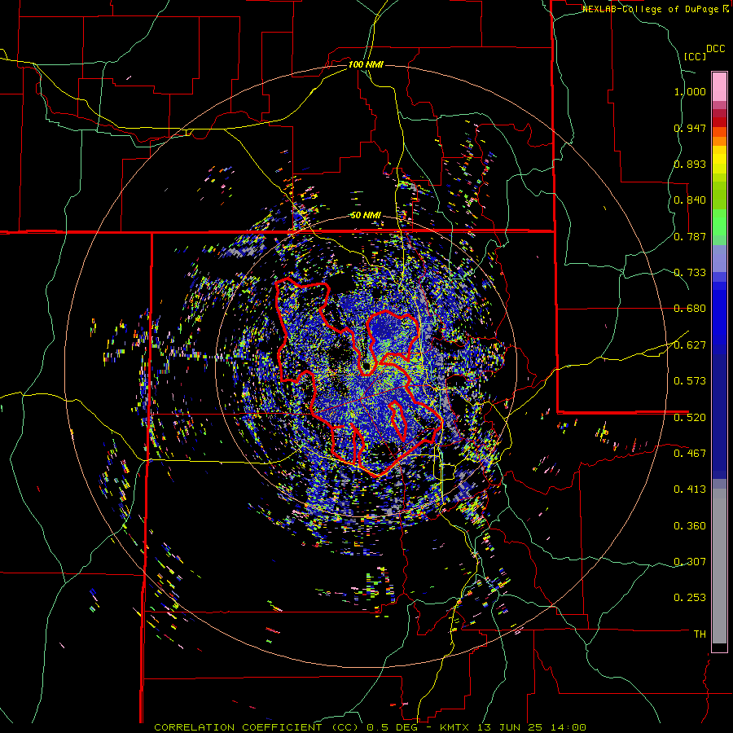Click the CORRELATION COEFFICIENT (CC) product title

click(257, 727)
